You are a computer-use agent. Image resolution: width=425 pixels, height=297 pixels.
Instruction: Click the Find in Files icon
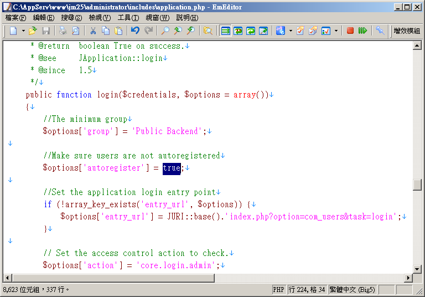pyautogui.click(x=208, y=31)
